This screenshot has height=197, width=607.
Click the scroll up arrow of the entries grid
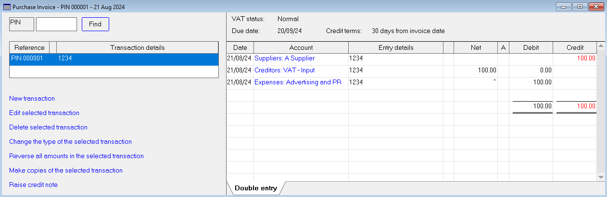[x=600, y=46]
